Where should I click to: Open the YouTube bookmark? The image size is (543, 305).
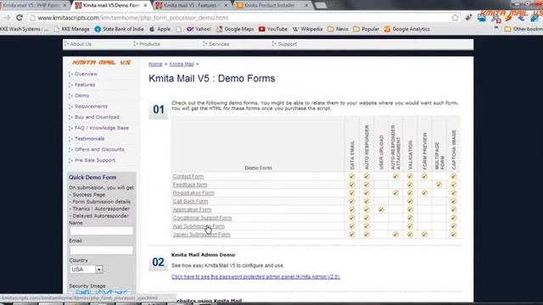pos(273,29)
